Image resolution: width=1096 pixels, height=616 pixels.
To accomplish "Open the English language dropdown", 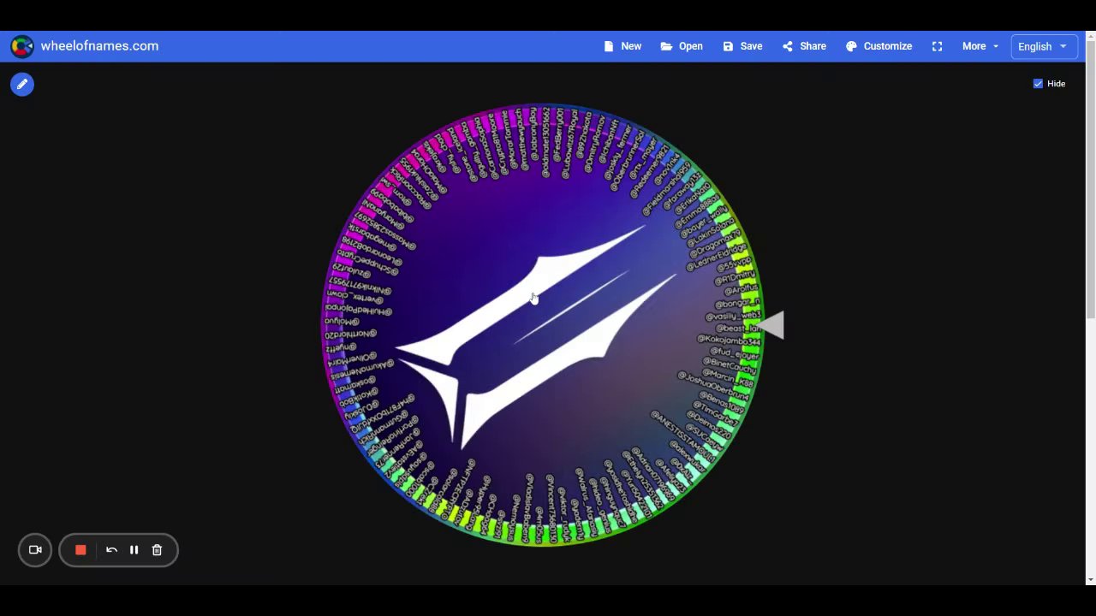I will [x=1042, y=46].
